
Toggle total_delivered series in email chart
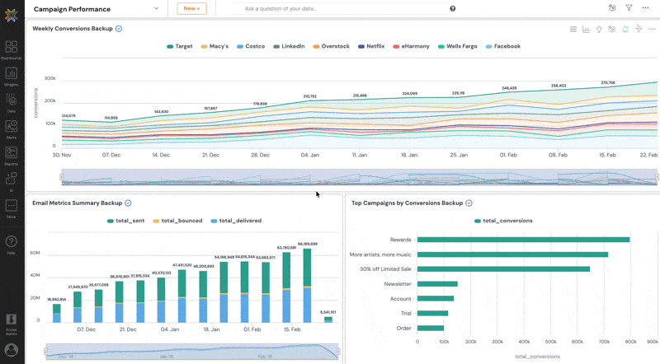[236, 221]
